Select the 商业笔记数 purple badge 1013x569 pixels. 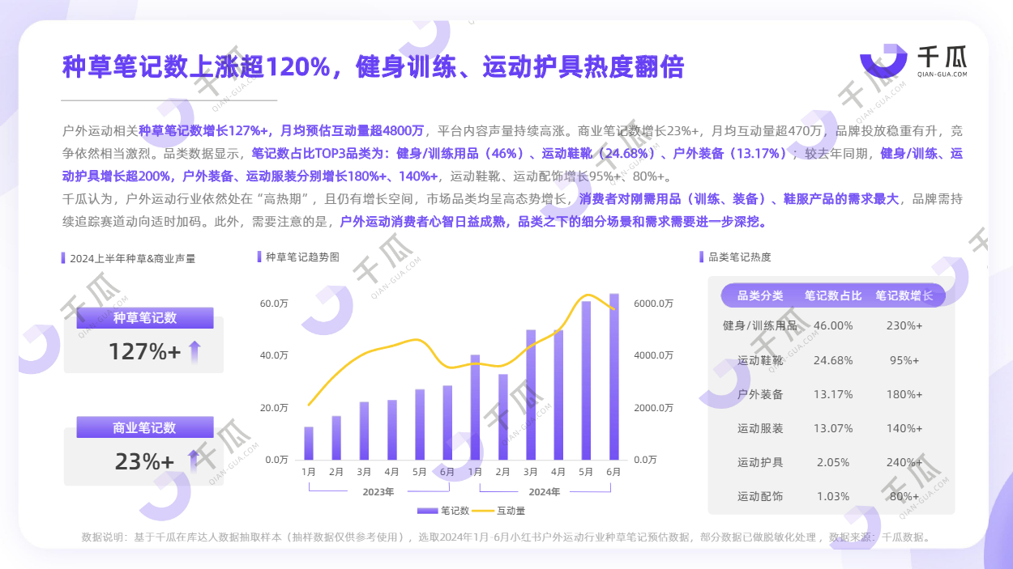point(145,427)
